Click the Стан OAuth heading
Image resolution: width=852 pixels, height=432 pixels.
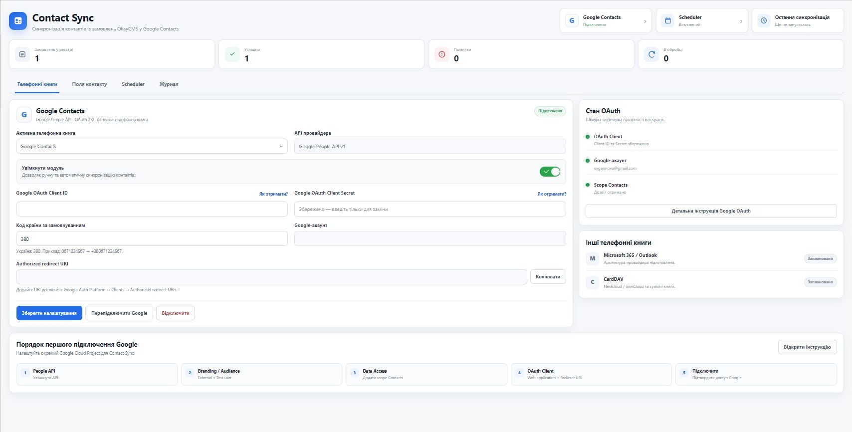point(603,111)
